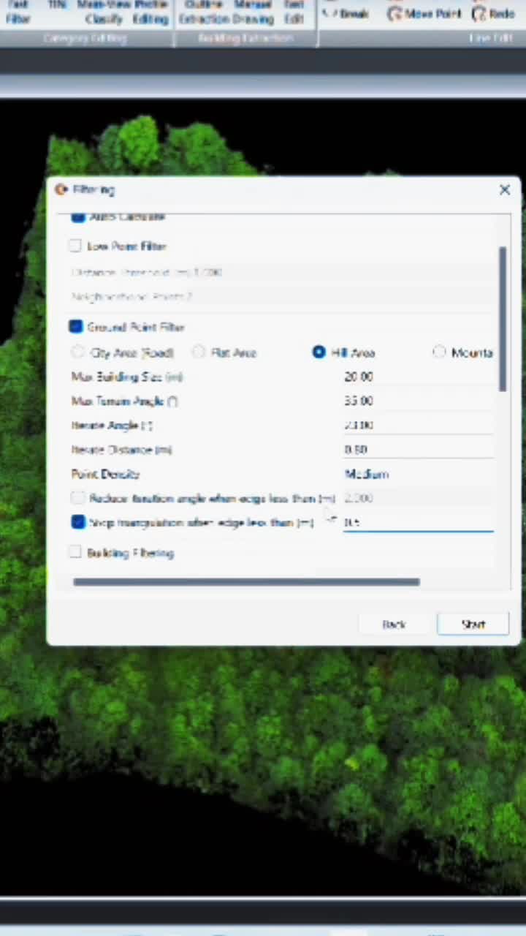The image size is (526, 936).
Task: Enable Reduce iteration angle when edge checkbox
Action: pyautogui.click(x=78, y=498)
